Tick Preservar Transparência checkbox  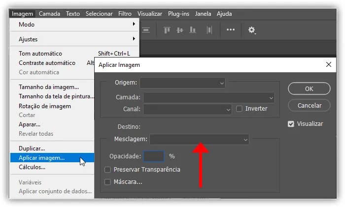tap(108, 170)
